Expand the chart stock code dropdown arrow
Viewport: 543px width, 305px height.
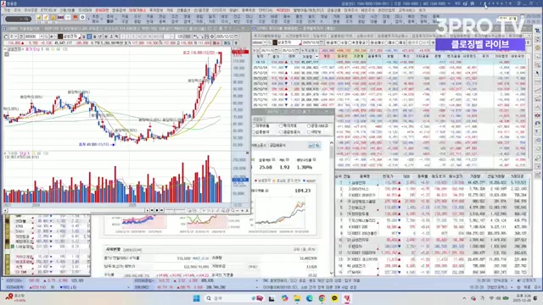click(x=42, y=36)
